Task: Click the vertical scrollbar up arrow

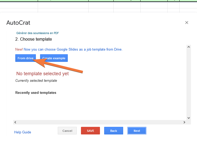Action: (189, 47)
